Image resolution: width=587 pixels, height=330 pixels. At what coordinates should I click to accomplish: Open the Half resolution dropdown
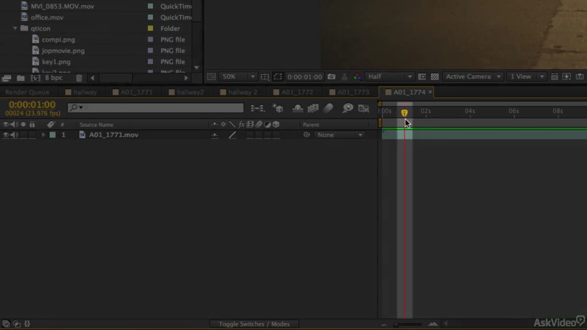390,77
